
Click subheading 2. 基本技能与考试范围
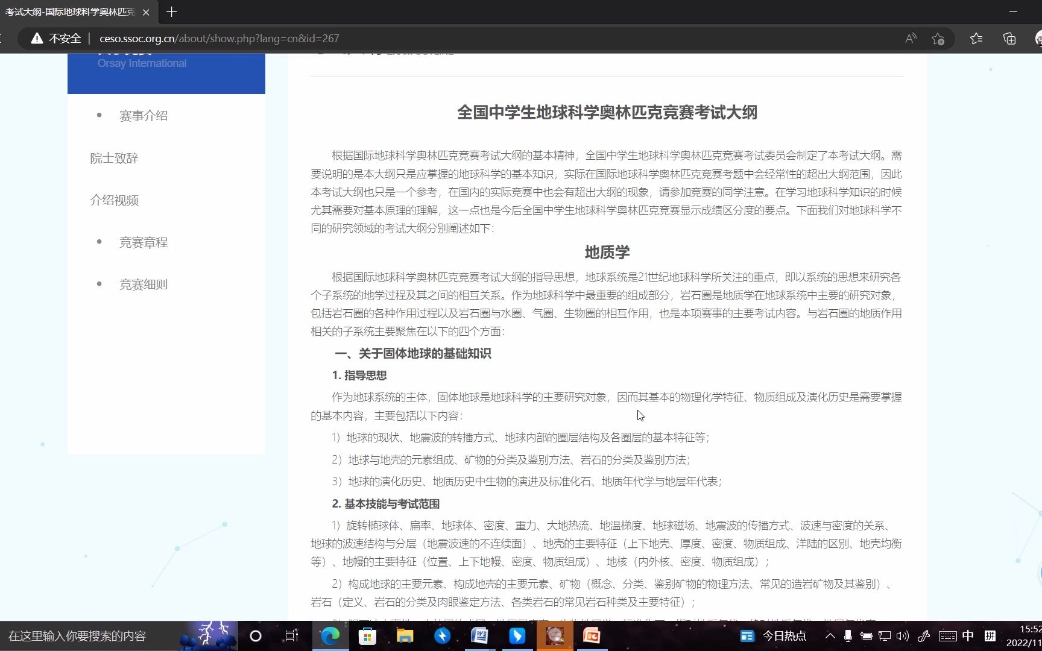[386, 504]
